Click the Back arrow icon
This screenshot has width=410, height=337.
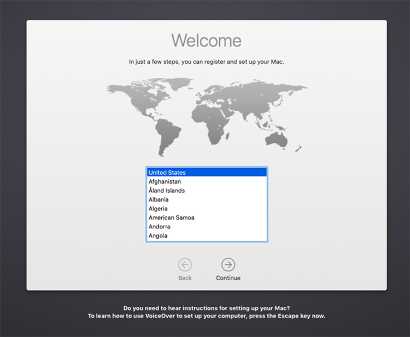pos(185,265)
